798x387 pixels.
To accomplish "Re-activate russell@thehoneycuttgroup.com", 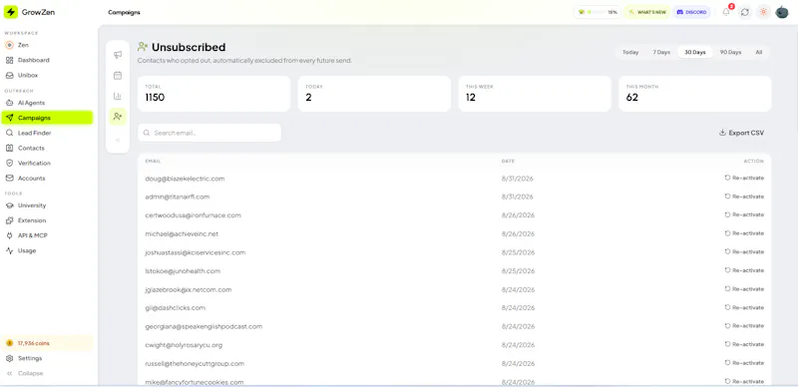I will [x=744, y=363].
